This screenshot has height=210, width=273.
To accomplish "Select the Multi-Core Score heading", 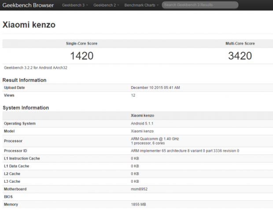I will tap(240, 43).
